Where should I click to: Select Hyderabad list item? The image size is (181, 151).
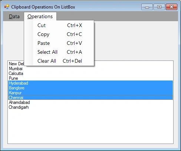pos(90,83)
